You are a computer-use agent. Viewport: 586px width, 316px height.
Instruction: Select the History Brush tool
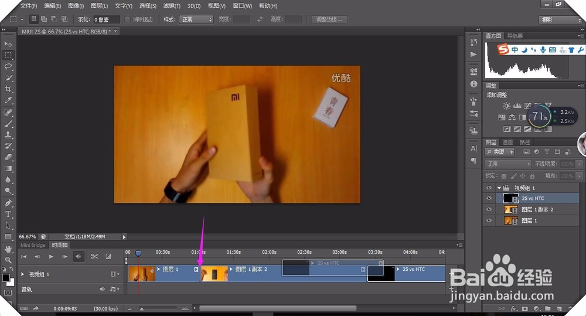pos(8,146)
